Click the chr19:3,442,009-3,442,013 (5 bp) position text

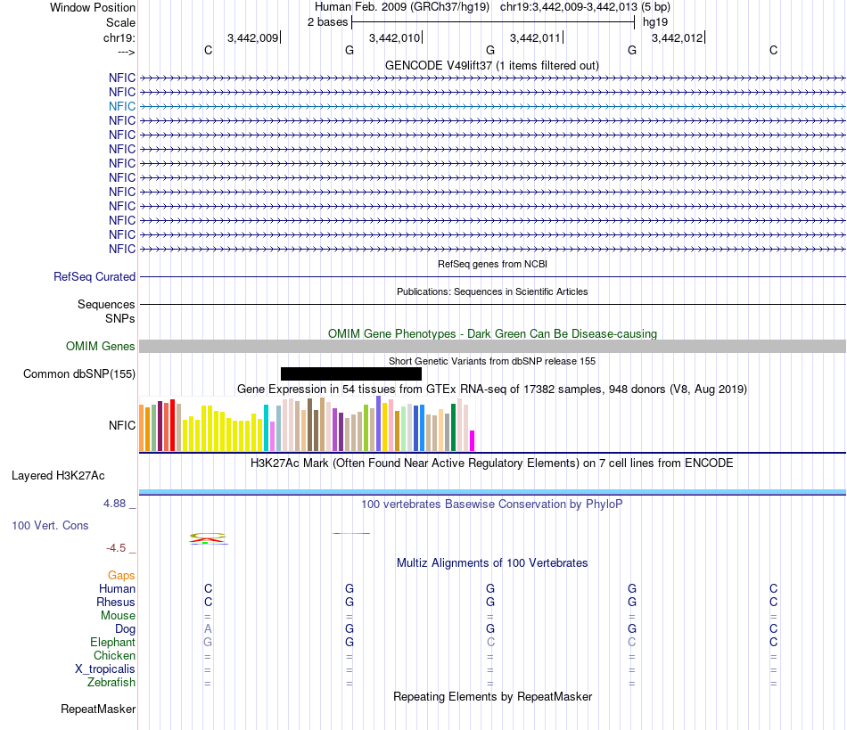(585, 7)
